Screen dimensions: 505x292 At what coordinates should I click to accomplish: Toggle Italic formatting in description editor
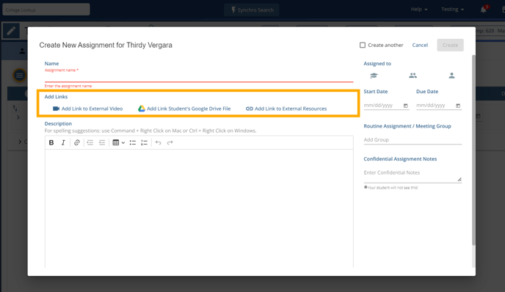[63, 142]
